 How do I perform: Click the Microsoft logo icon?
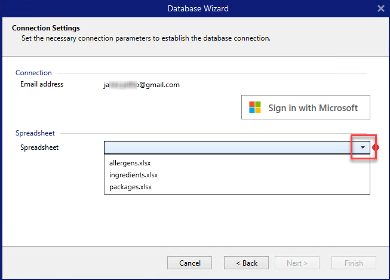pos(255,107)
